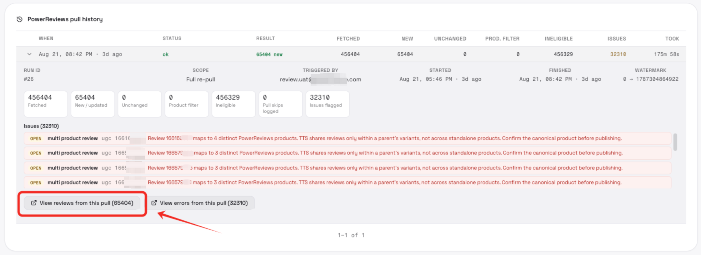Viewport: 701px width, 255px height.
Task: Click the 'ok' status value
Action: [165, 54]
